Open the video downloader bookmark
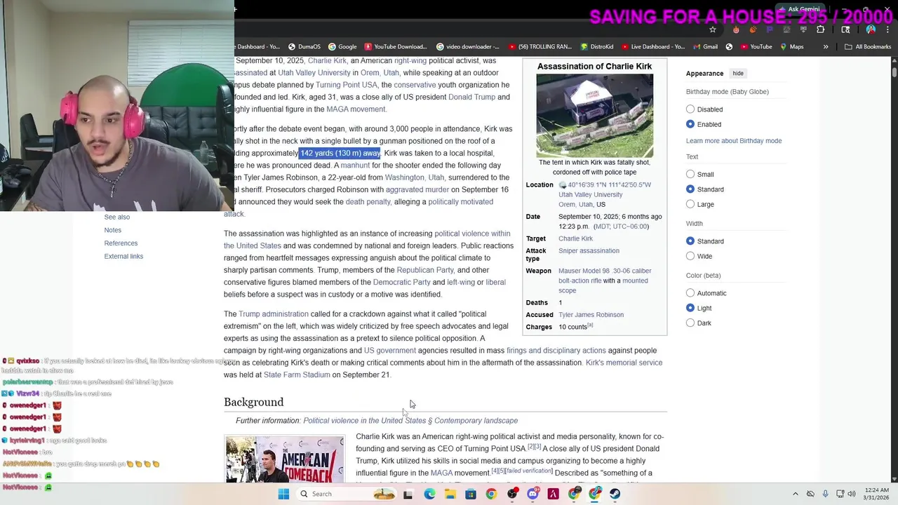Image resolution: width=898 pixels, height=505 pixels. pos(468,47)
